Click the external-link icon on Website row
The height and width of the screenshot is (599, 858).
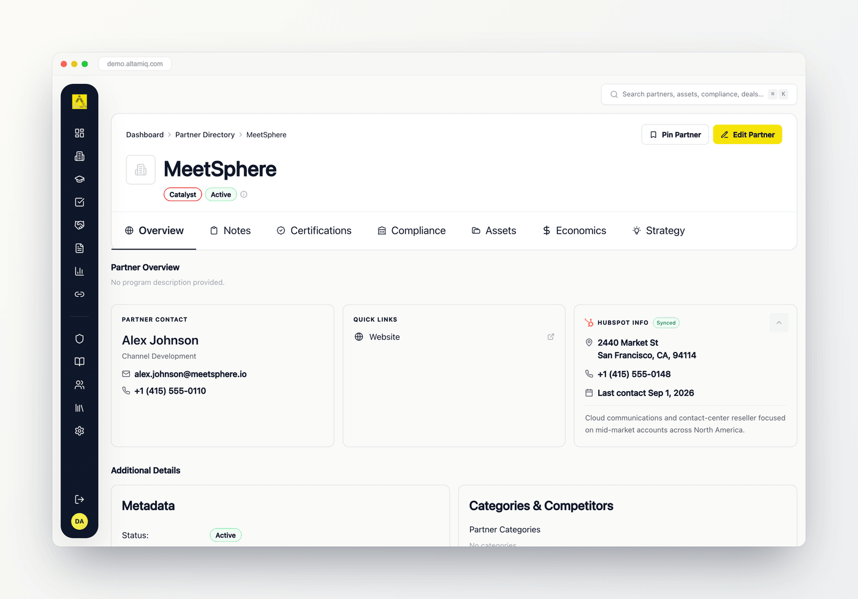click(x=551, y=337)
